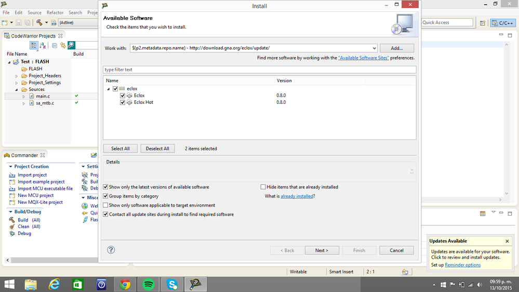519x292 pixels.
Task: Click the New wizard toolbar icon
Action: [5, 22]
